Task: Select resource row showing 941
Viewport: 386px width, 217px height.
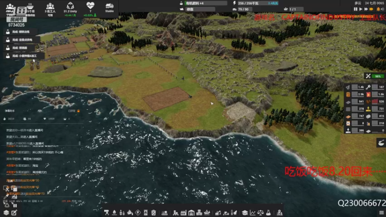Action: point(355,101)
